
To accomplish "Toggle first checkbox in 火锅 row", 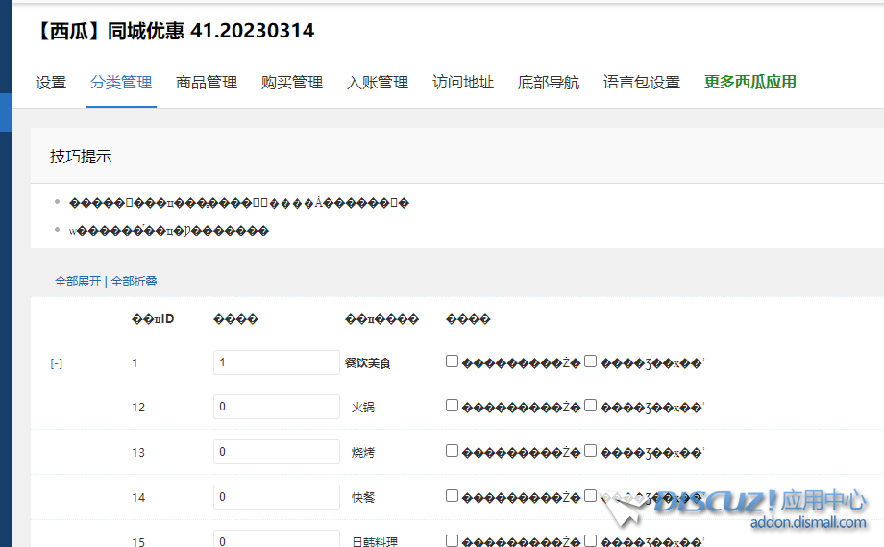I will point(453,406).
